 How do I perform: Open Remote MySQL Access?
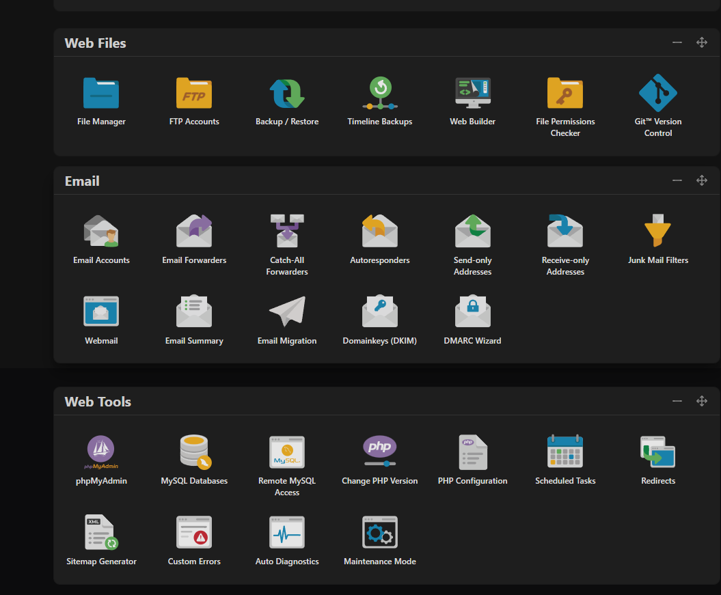(x=287, y=452)
